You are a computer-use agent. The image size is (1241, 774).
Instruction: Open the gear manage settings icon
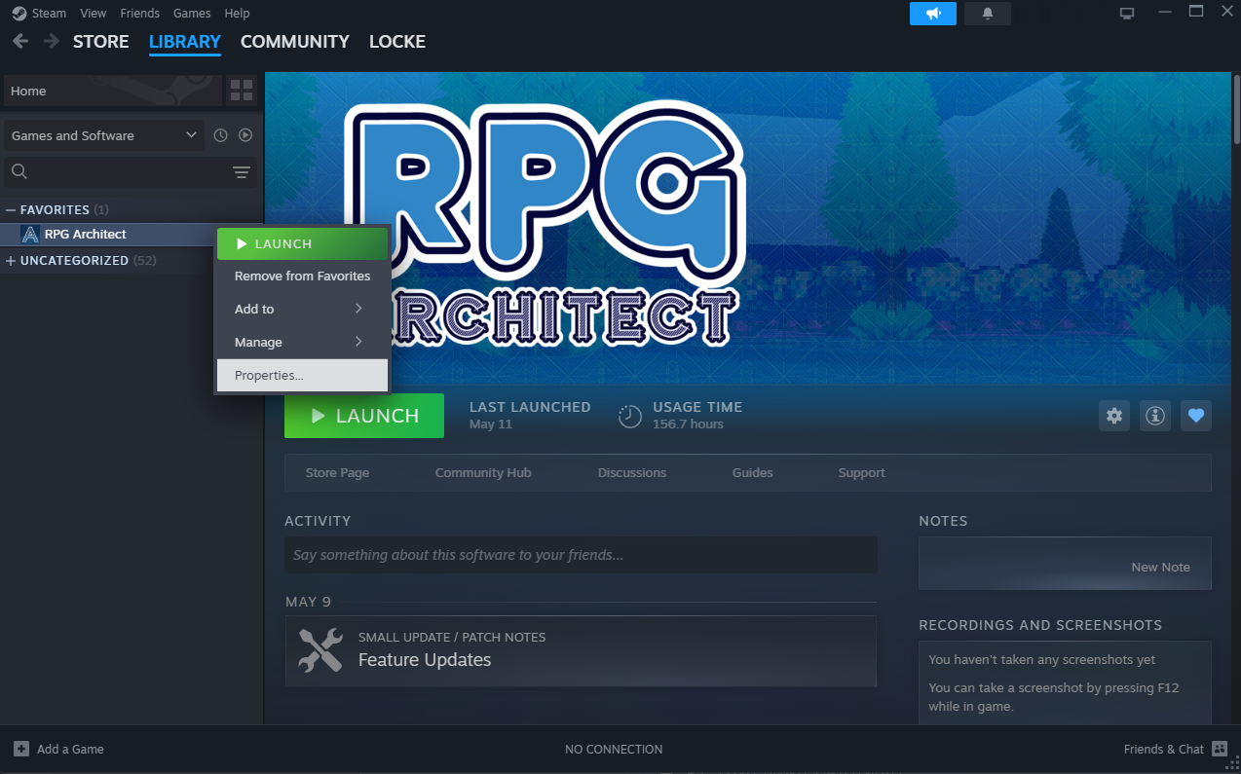pyautogui.click(x=1114, y=416)
